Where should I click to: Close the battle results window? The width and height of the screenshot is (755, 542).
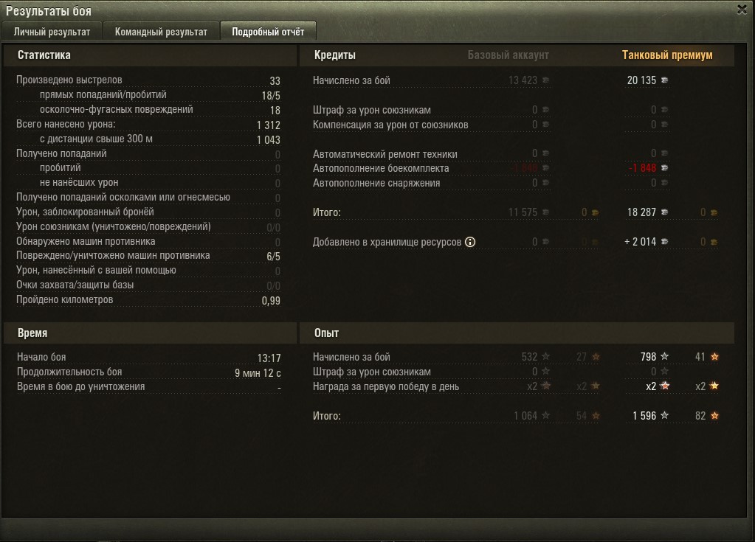pos(742,10)
